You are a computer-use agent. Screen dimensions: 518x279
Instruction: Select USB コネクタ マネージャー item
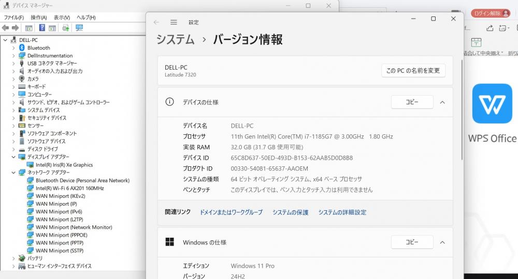[x=52, y=63]
